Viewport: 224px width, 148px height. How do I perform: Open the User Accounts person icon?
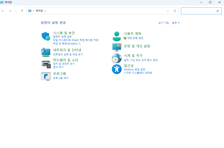point(117,36)
